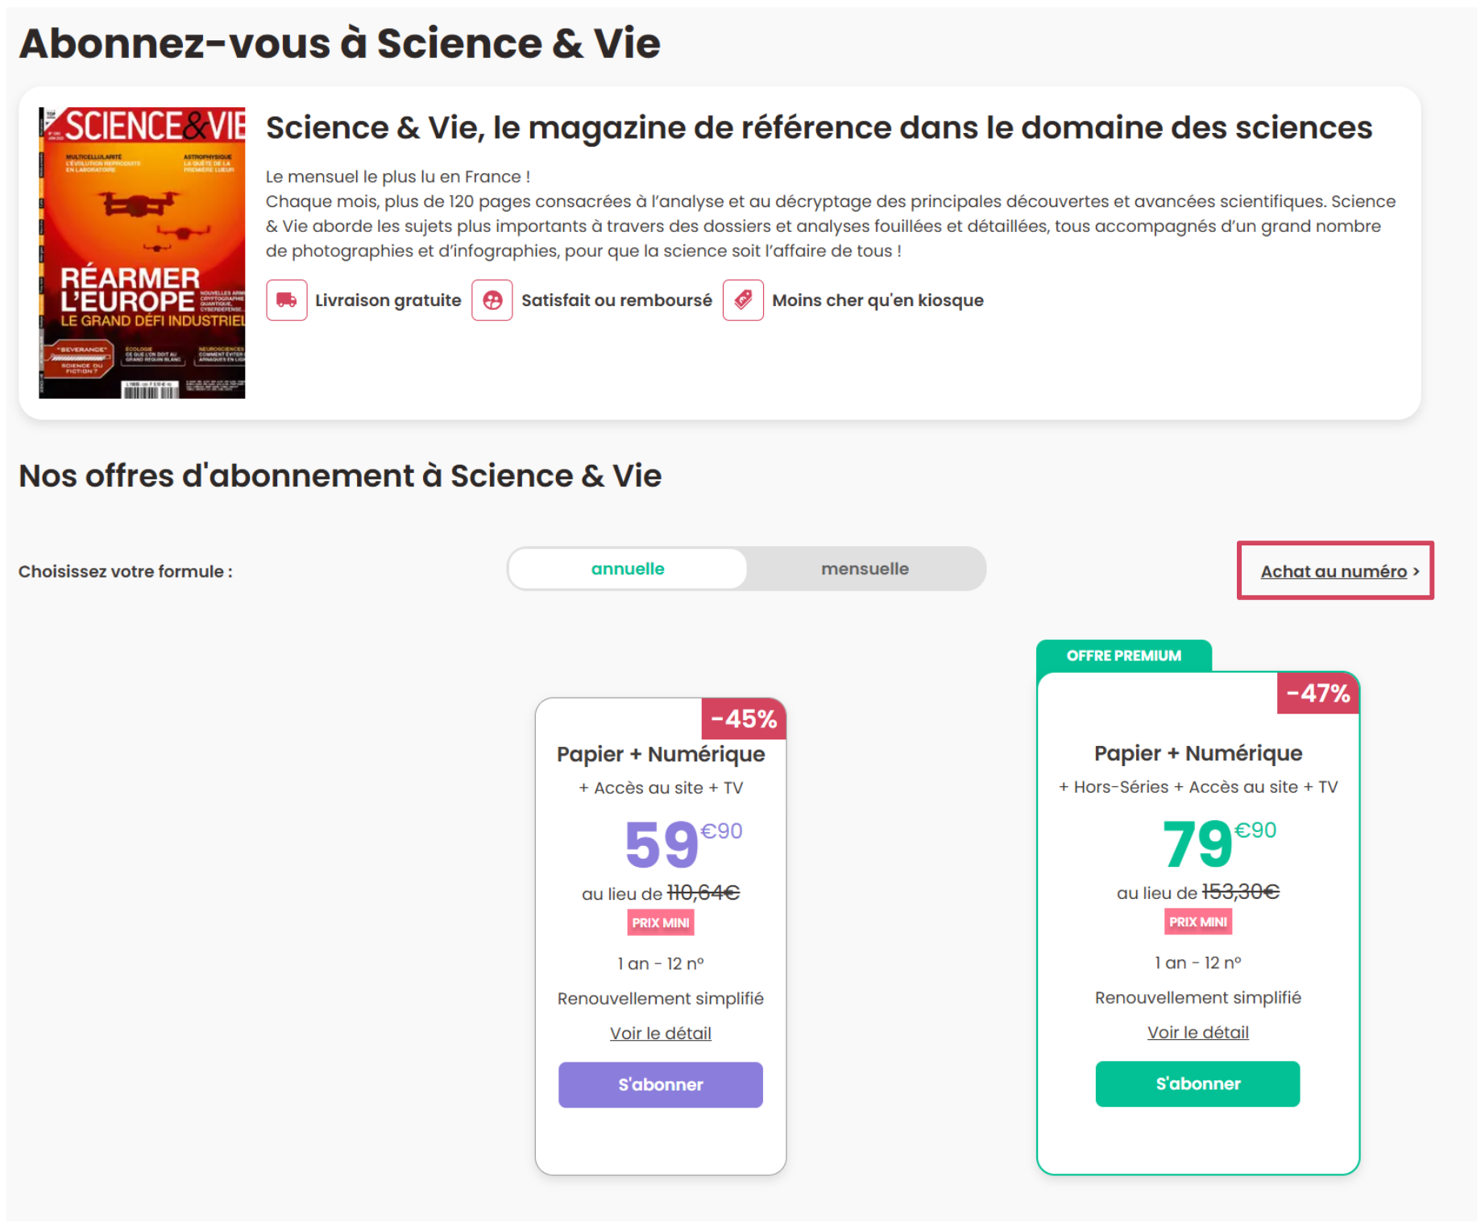1481x1222 pixels.
Task: Toggle the 'PRIX MINI' badge on the premium offer
Action: pyautogui.click(x=1197, y=922)
